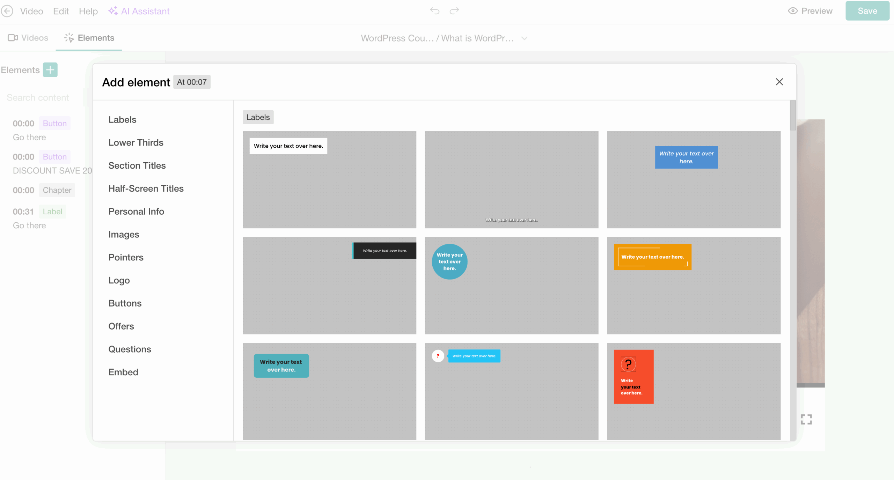The height and width of the screenshot is (480, 894).
Task: Select the orange label template
Action: click(652, 257)
